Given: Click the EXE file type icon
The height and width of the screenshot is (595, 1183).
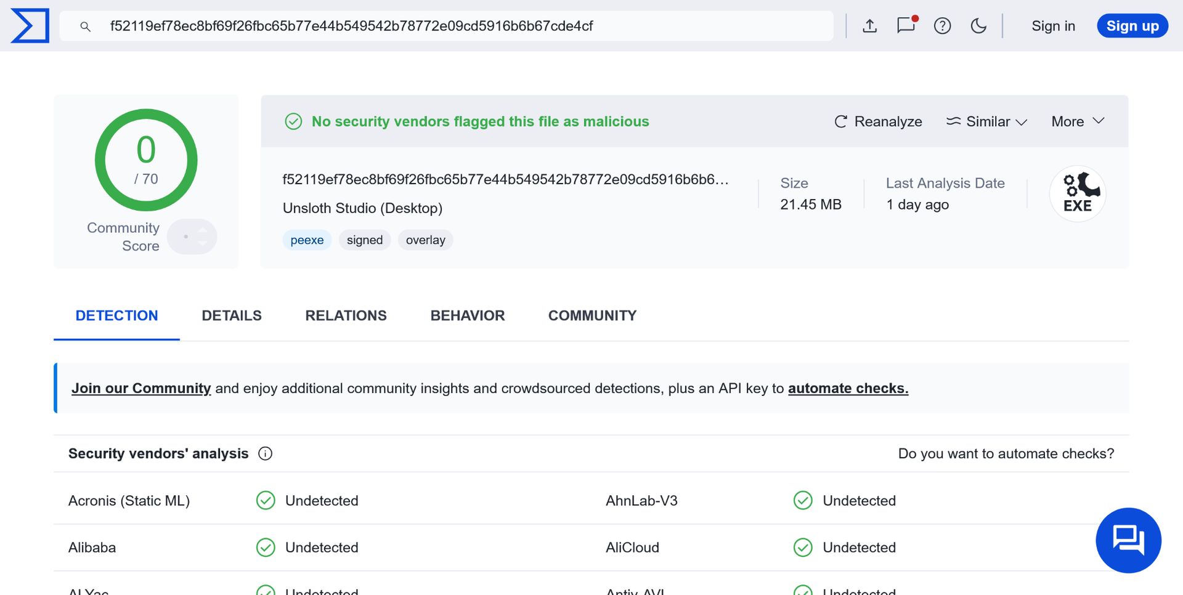Looking at the screenshot, I should (1078, 193).
